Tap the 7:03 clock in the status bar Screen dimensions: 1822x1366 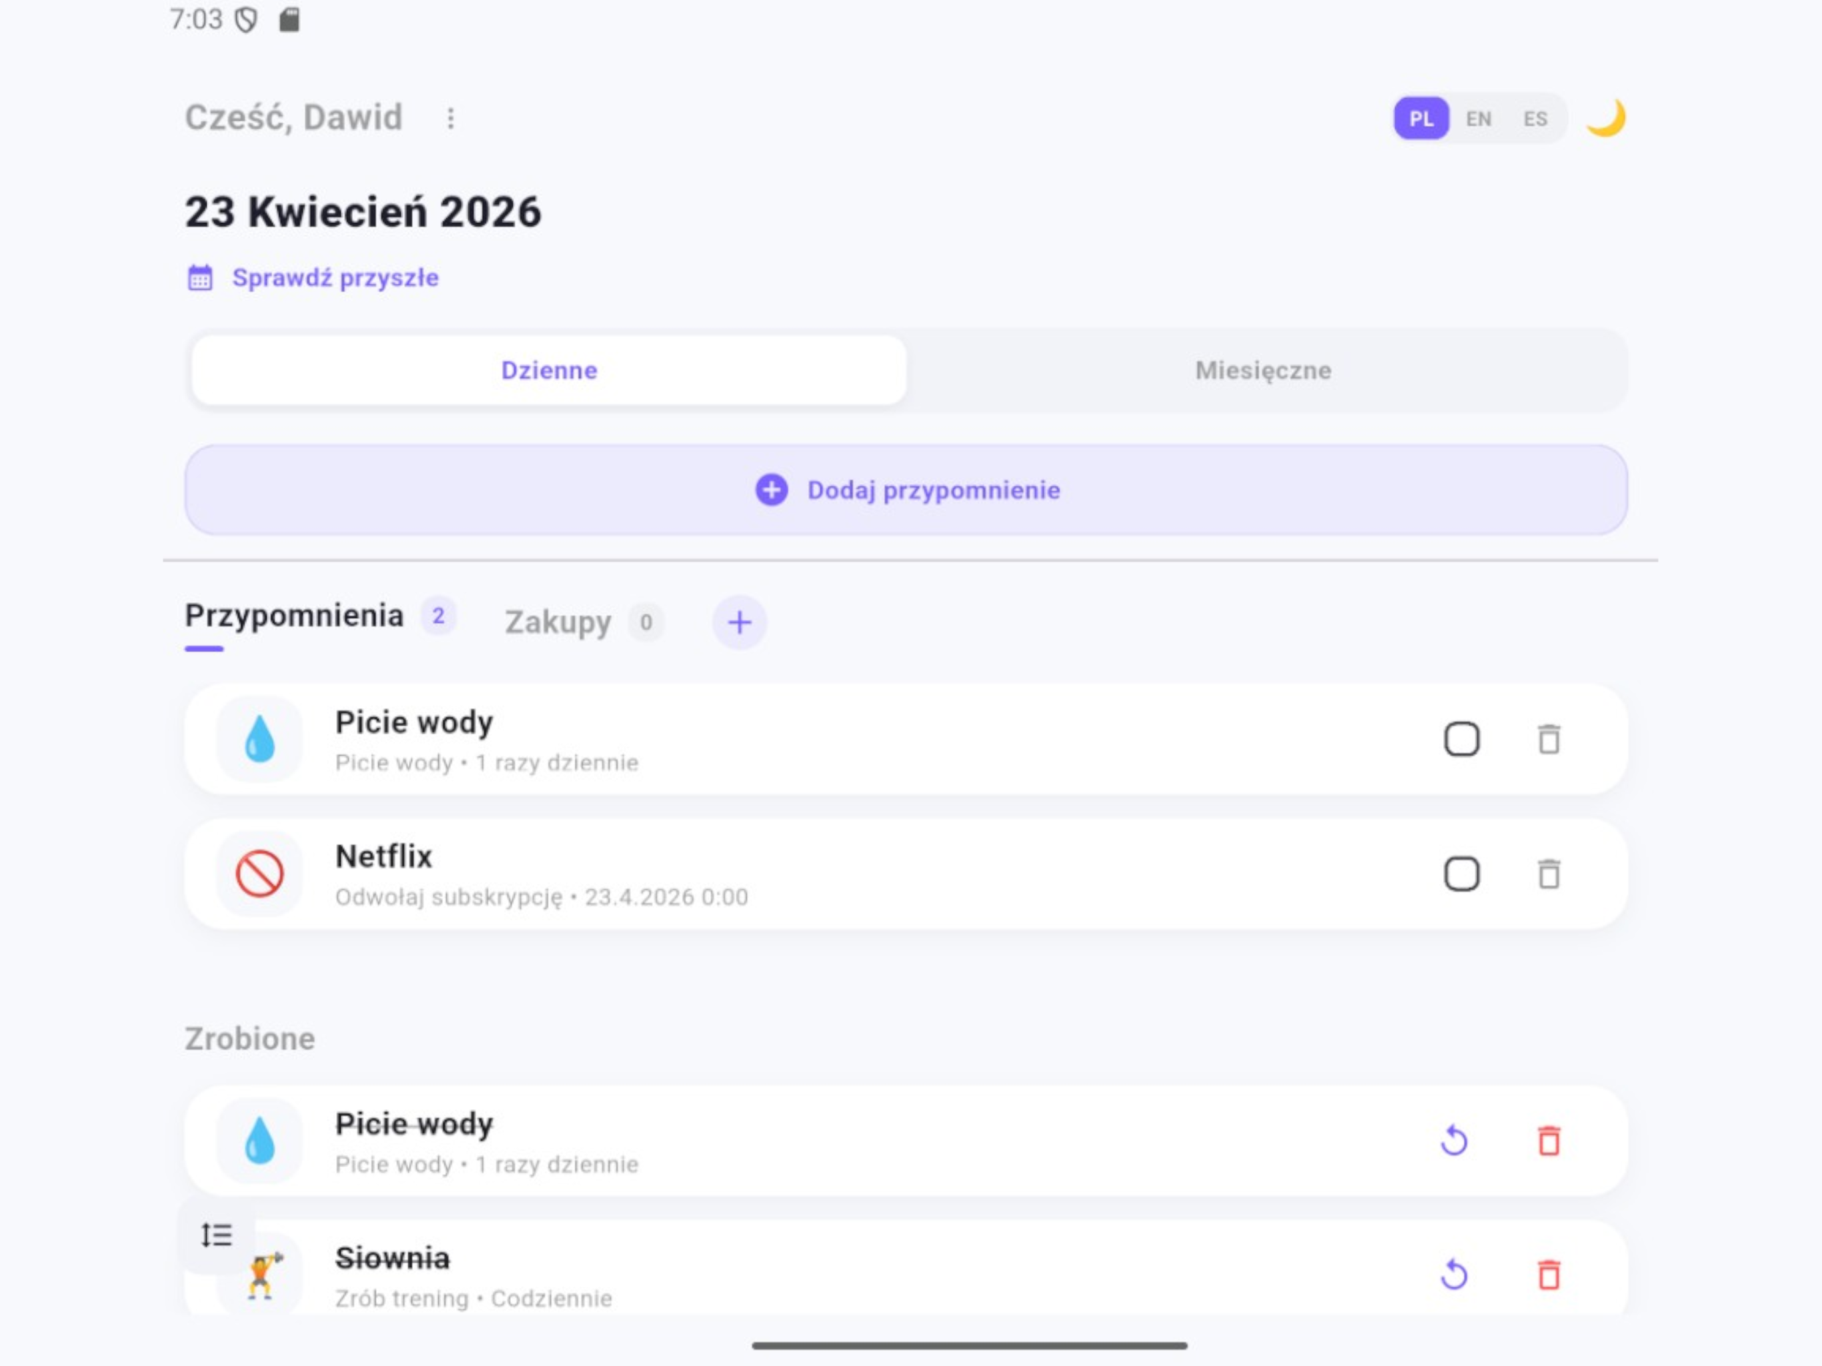tap(196, 20)
